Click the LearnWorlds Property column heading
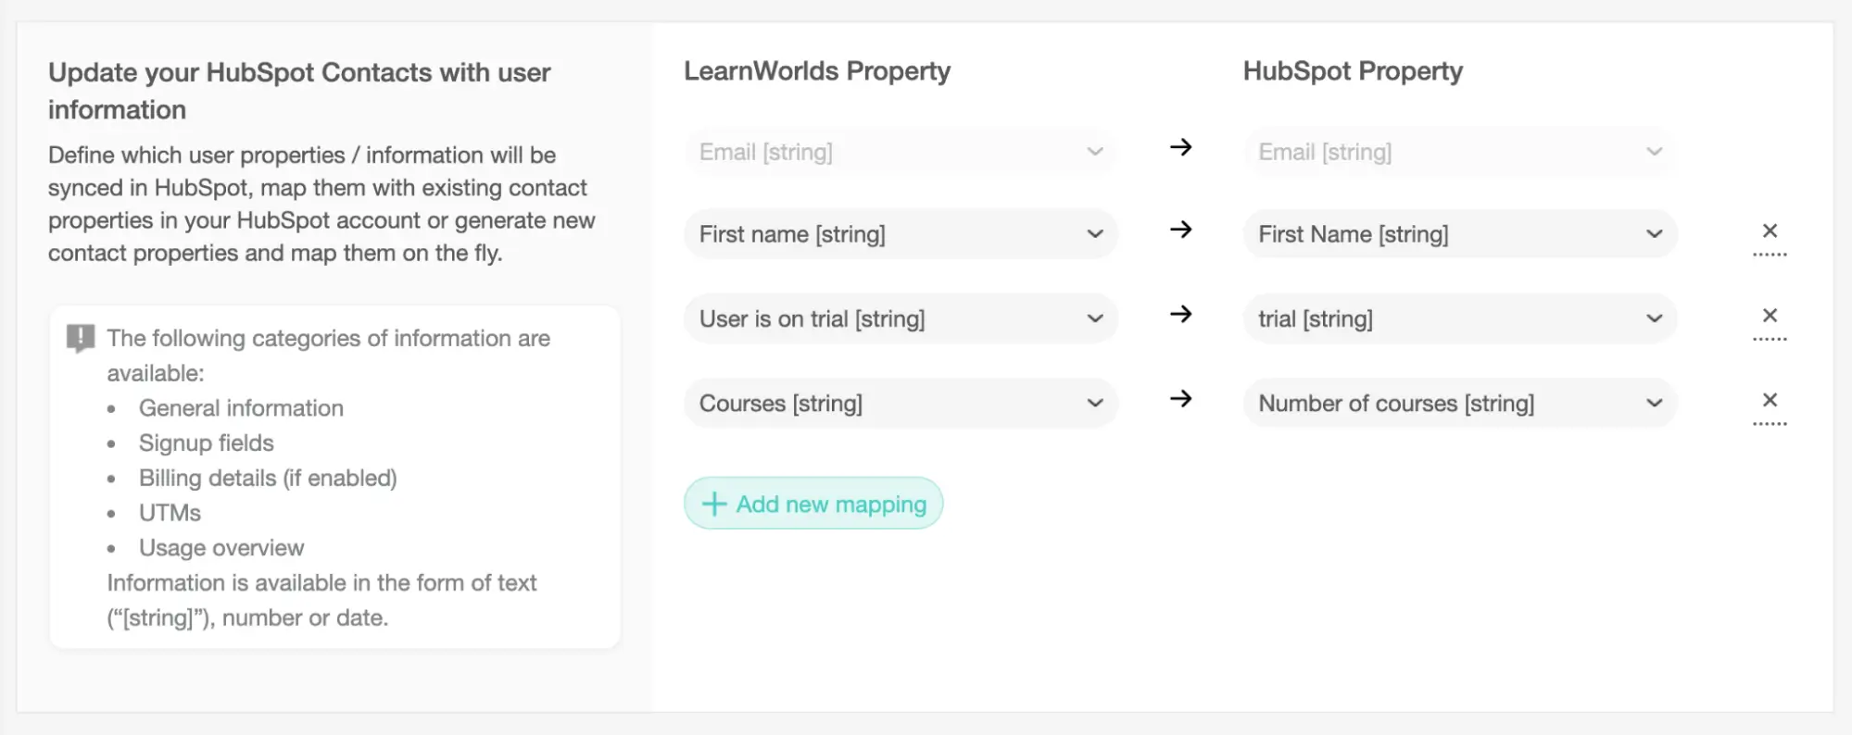The width and height of the screenshot is (1852, 735). [817, 71]
